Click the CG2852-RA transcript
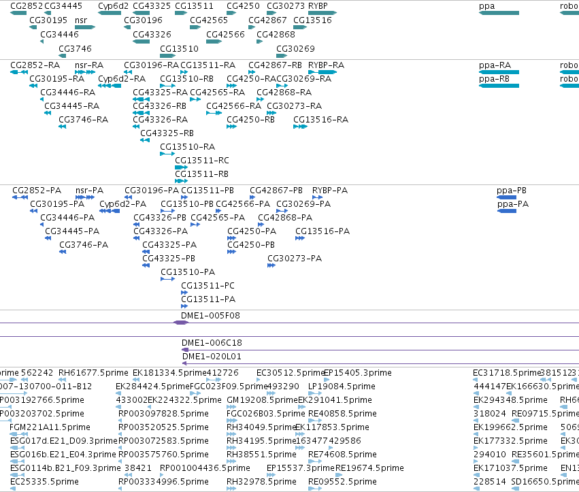 click(19, 72)
